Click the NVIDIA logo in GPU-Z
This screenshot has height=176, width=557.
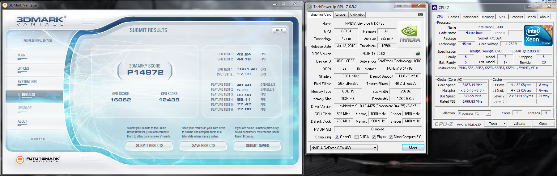[x=410, y=34]
